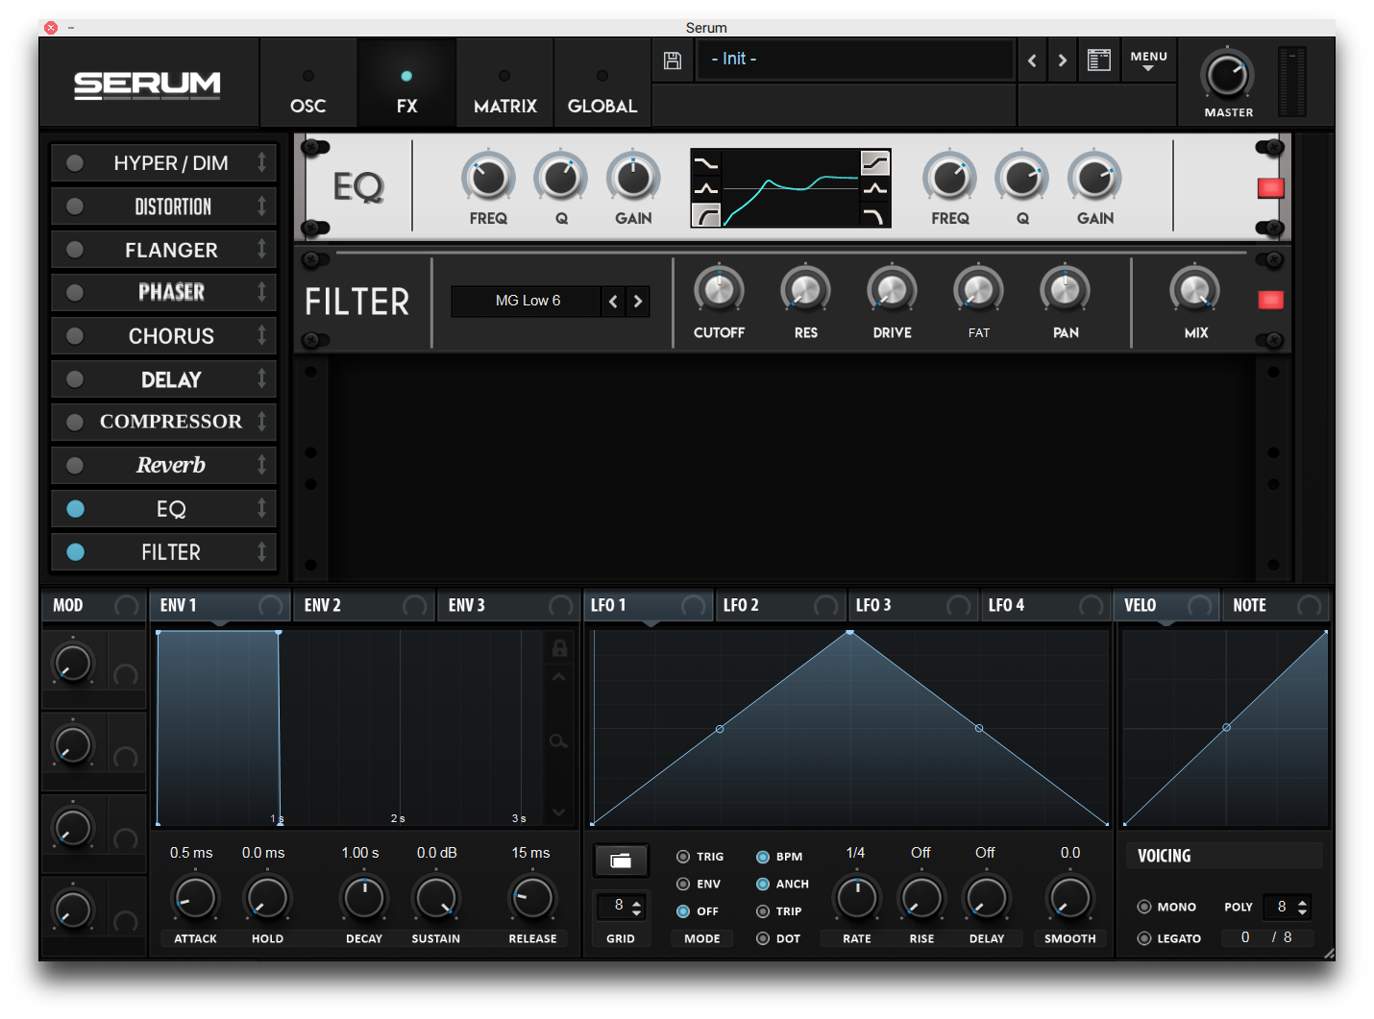Enable the Reverb effect
Image resolution: width=1374 pixels, height=1019 pixels.
(x=75, y=466)
